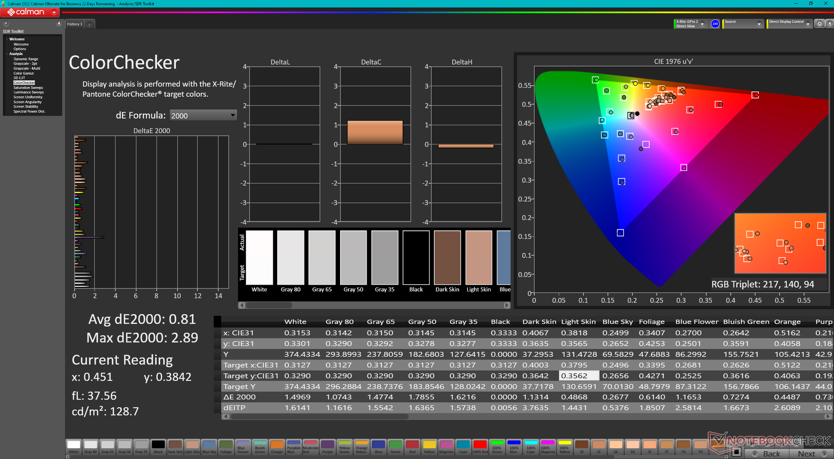Pick the 100% Red swatch in bottom strip

click(x=480, y=446)
